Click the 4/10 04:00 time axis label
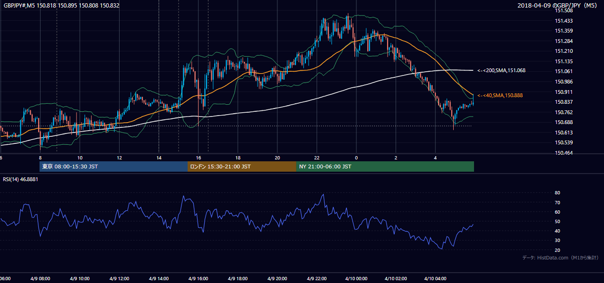Image resolution: width=604 pixels, height=283 pixels. (x=435, y=278)
